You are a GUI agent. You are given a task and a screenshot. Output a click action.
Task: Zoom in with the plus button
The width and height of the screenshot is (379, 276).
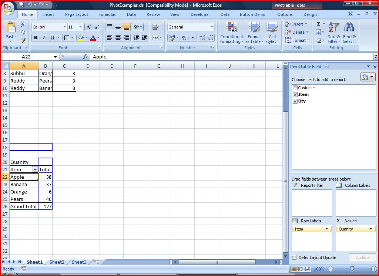click(374, 269)
